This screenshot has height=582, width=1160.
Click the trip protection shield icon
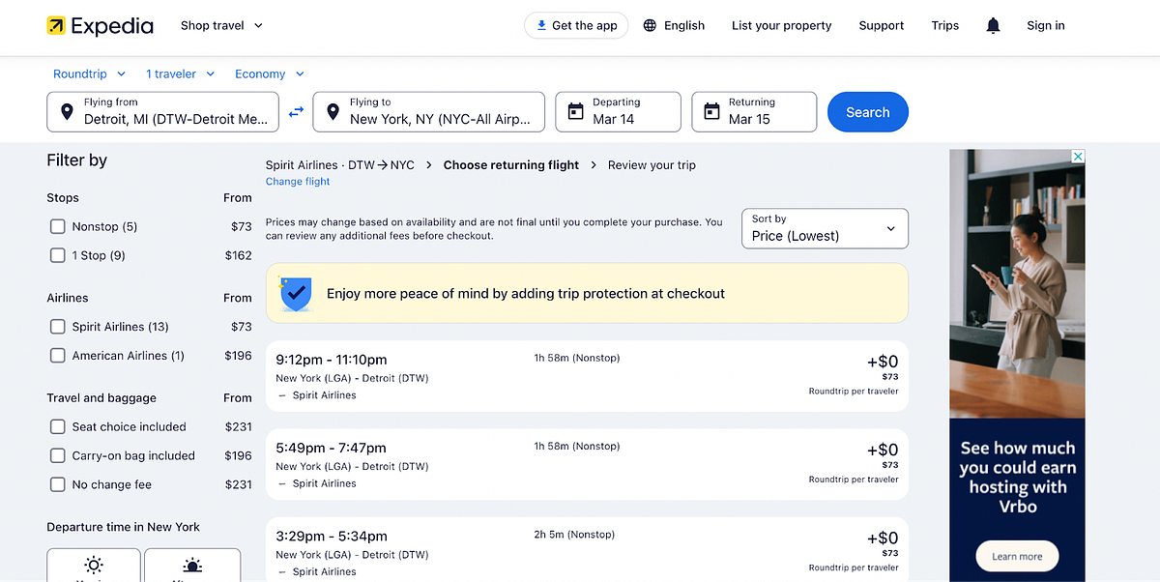295,293
